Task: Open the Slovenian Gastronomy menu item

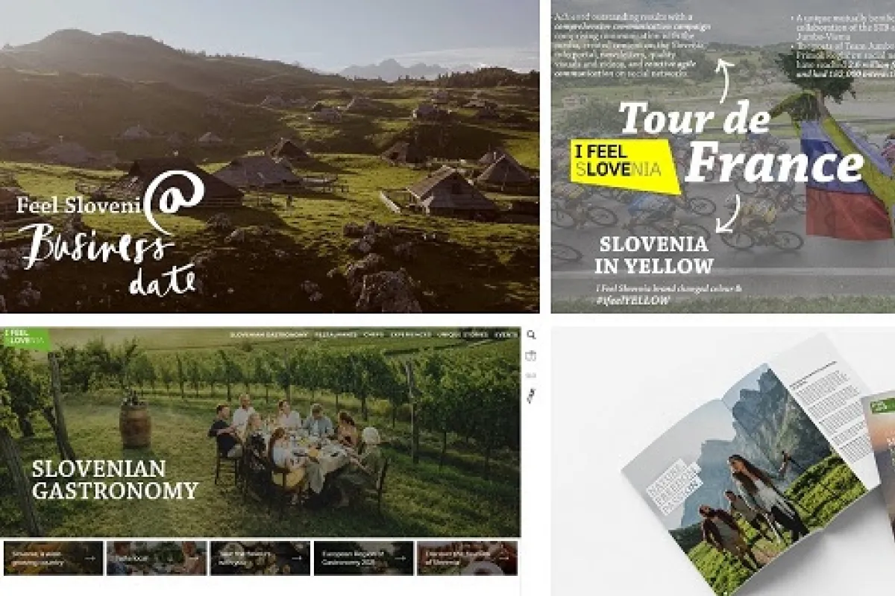Action: tap(268, 335)
